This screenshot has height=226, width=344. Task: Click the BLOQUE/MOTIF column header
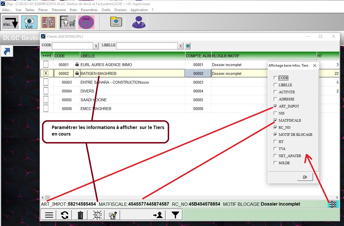(264, 56)
